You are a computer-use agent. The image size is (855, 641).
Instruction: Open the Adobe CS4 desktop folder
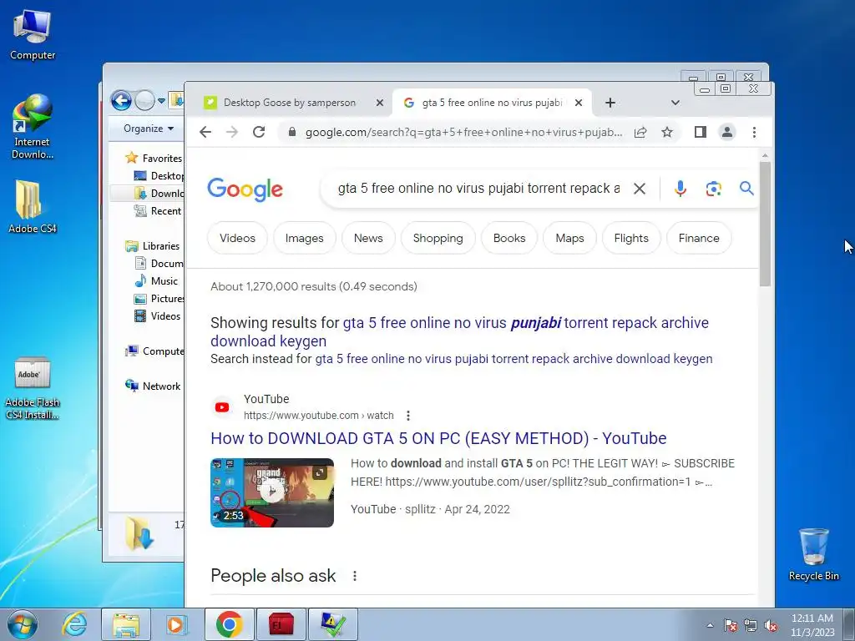[33, 207]
